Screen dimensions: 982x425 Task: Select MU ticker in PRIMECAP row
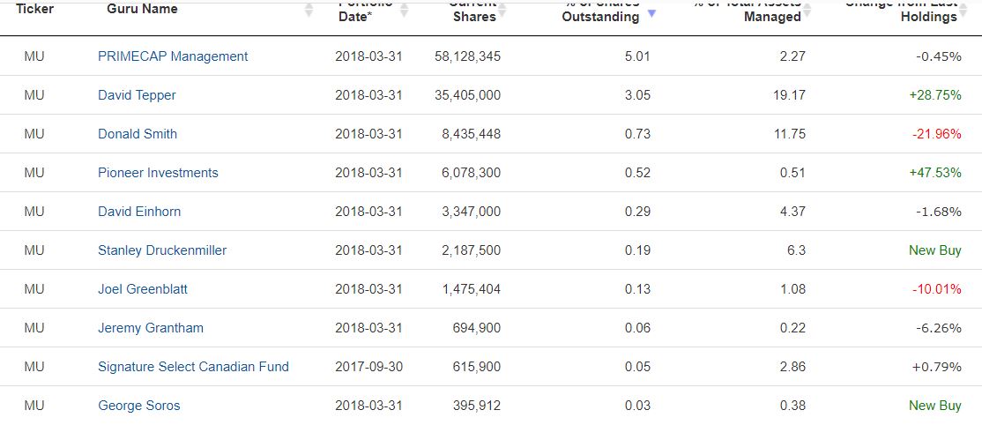pos(34,56)
